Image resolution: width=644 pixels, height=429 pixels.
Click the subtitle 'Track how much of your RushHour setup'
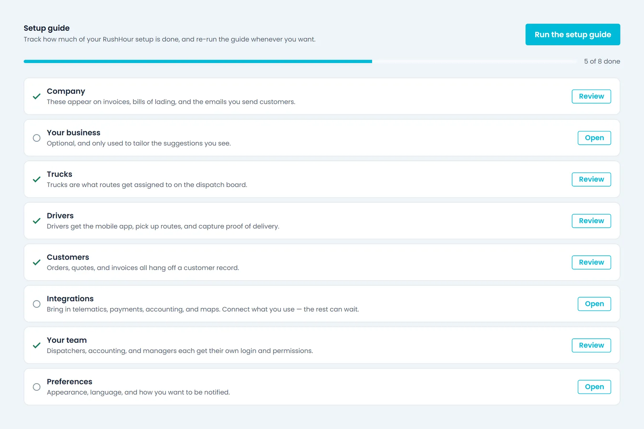[x=170, y=39]
